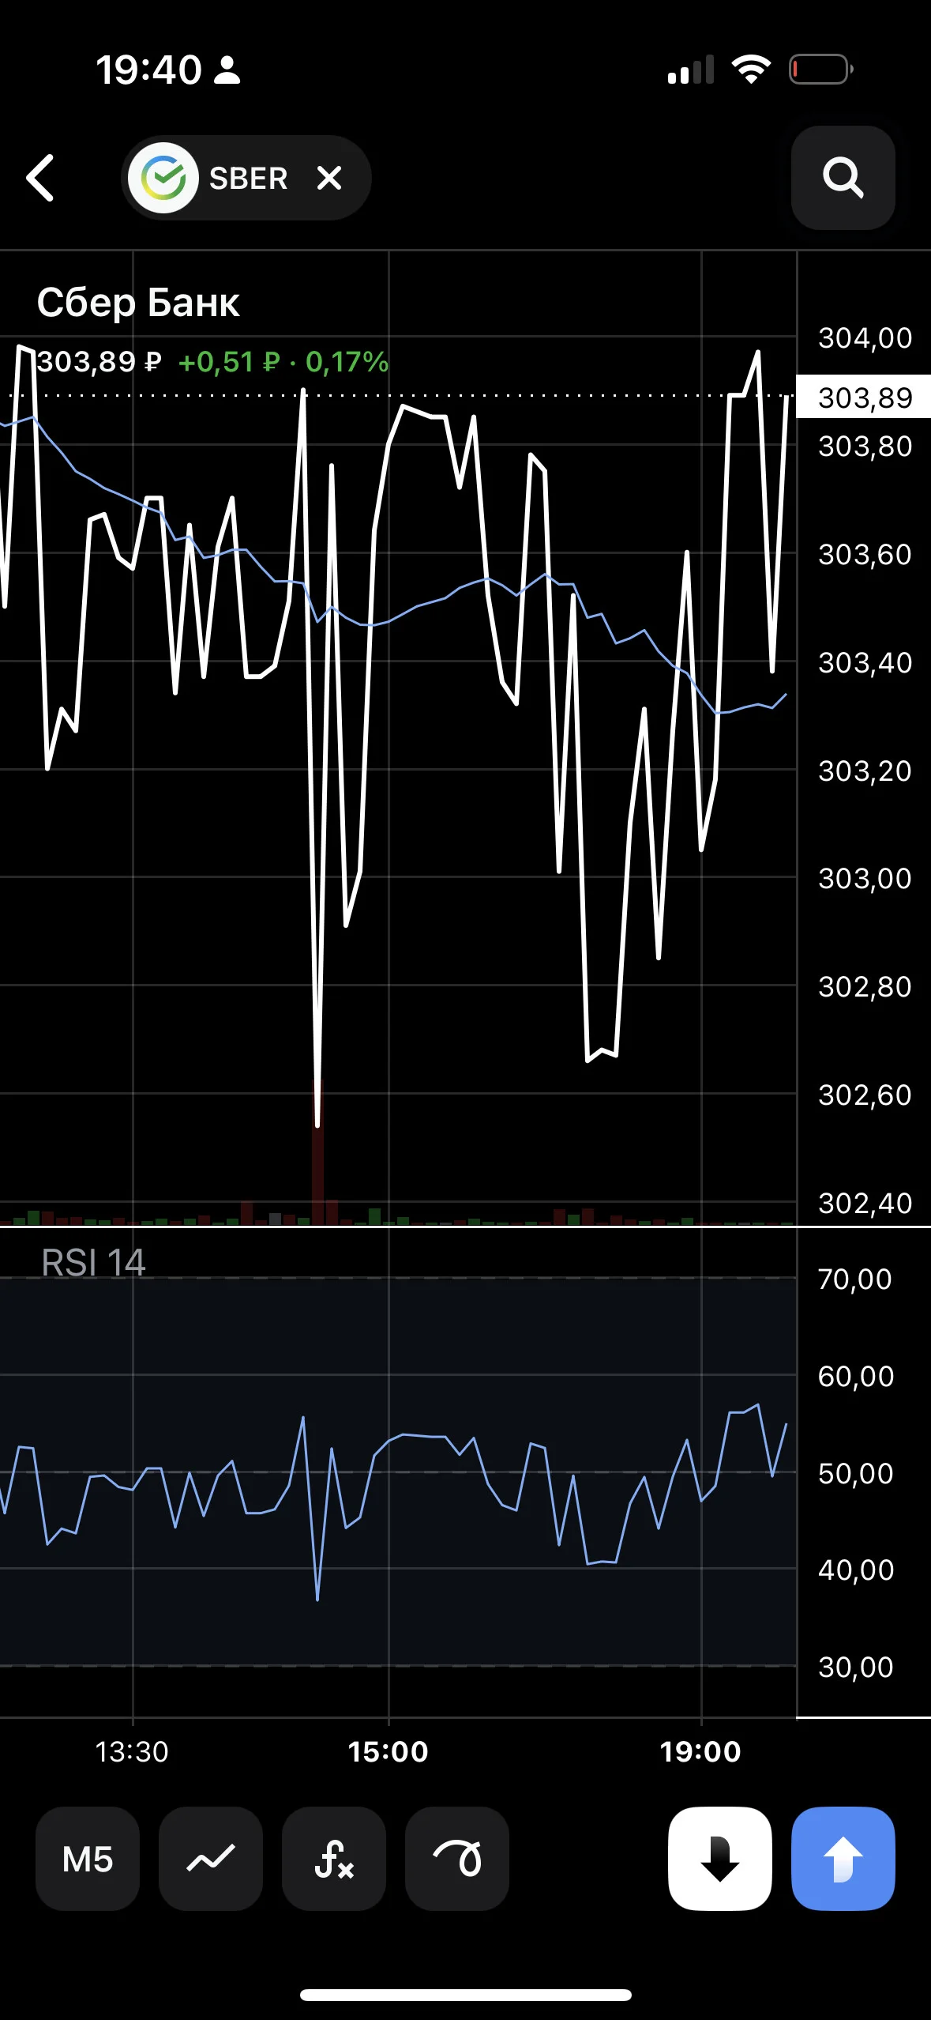Tap the 60,00 RSI axis value
This screenshot has height=2020, width=931.
point(855,1376)
